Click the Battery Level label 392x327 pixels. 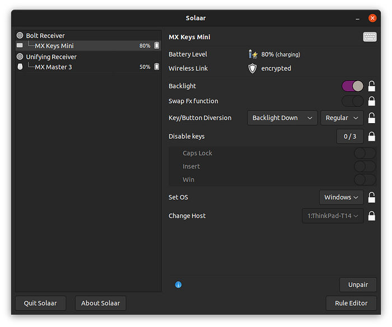pyautogui.click(x=188, y=54)
